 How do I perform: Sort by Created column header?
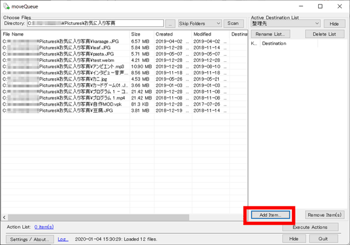(172, 34)
